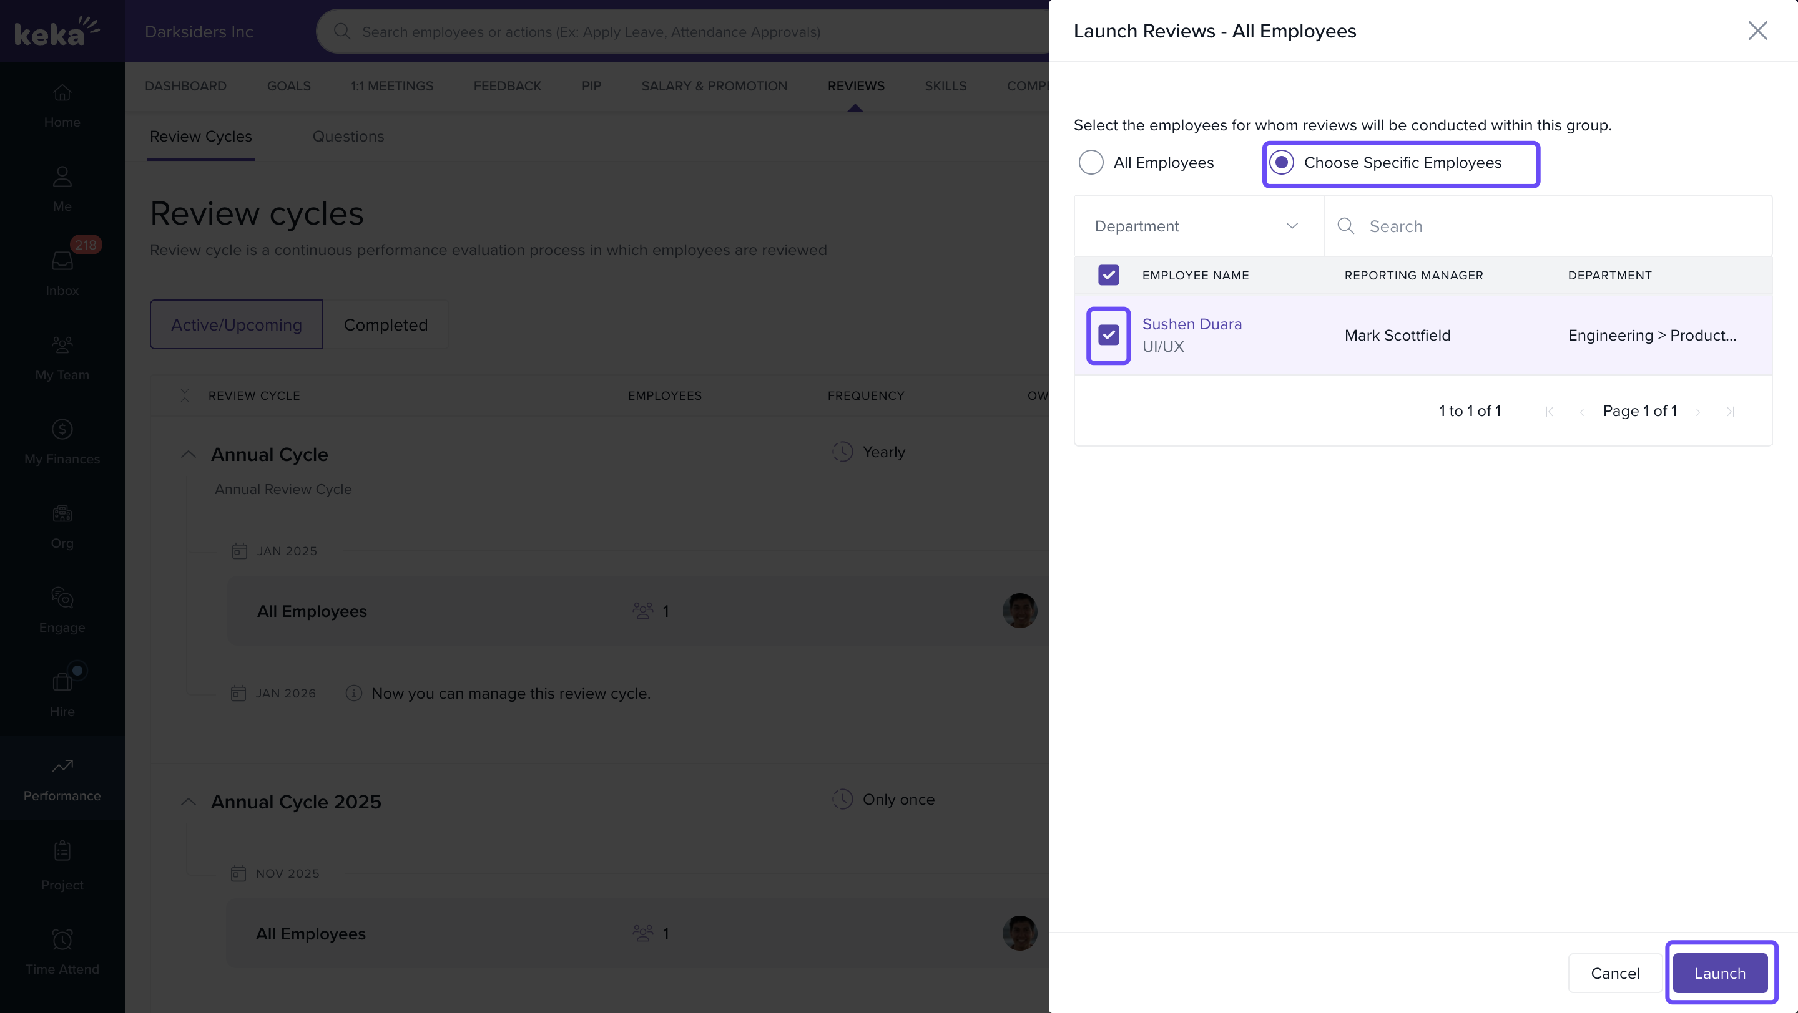Open the Home sidebar icon

pyautogui.click(x=62, y=105)
